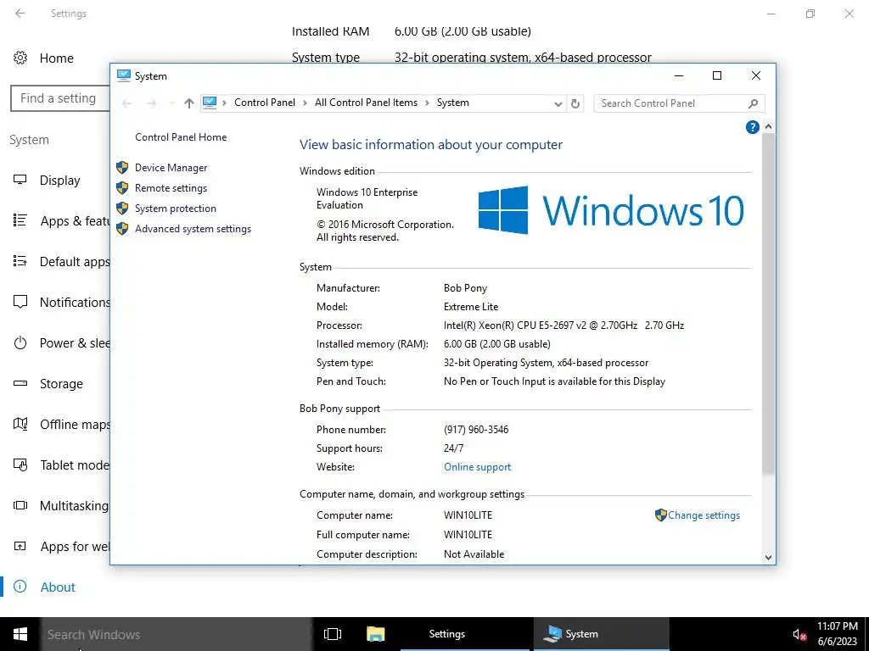Refresh the Control Panel System page
The image size is (869, 651).
coord(575,103)
